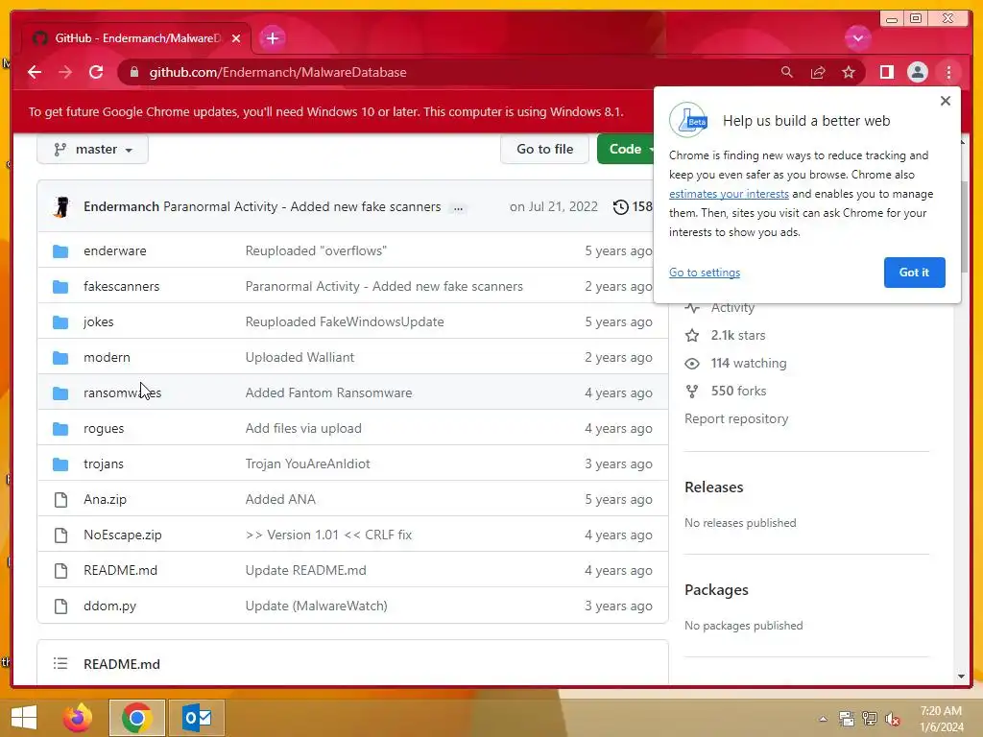Click the share page icon
The image size is (983, 737).
coord(818,72)
